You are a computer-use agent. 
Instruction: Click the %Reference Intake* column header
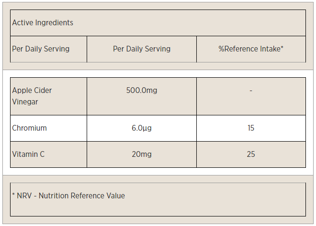(x=251, y=49)
